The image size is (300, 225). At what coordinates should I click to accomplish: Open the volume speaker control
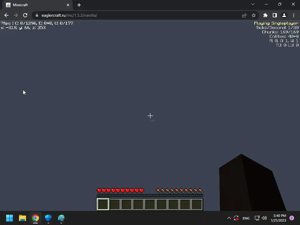tap(264, 218)
